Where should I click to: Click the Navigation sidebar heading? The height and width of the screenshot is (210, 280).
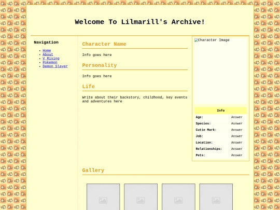point(46,43)
